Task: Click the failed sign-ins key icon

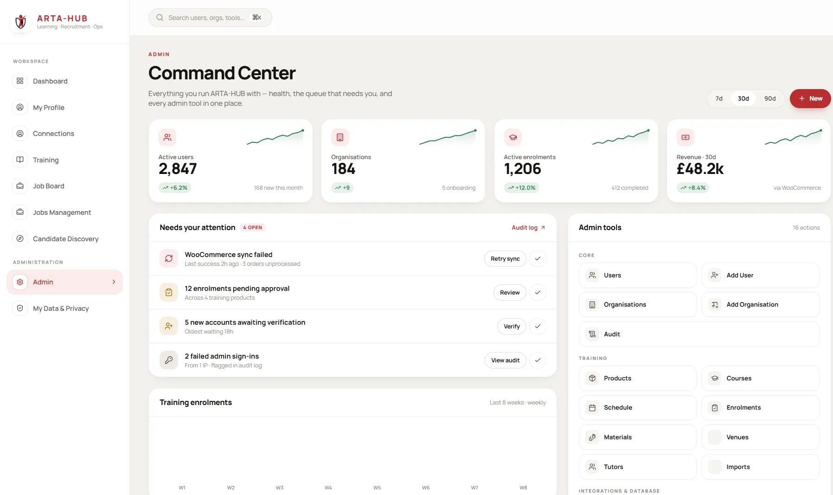Action: [169, 360]
